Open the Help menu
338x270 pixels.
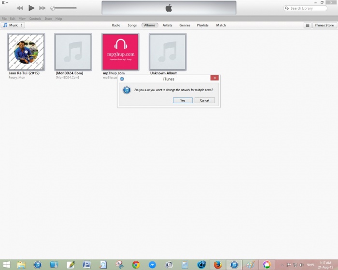tap(58, 19)
